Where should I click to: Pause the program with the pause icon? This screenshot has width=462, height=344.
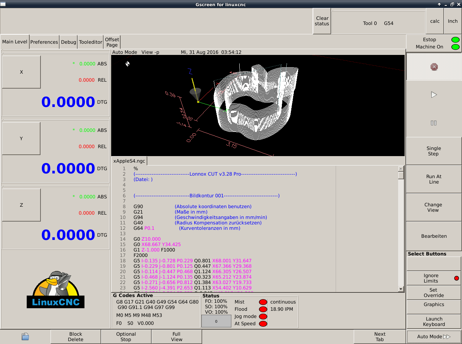pos(434,123)
